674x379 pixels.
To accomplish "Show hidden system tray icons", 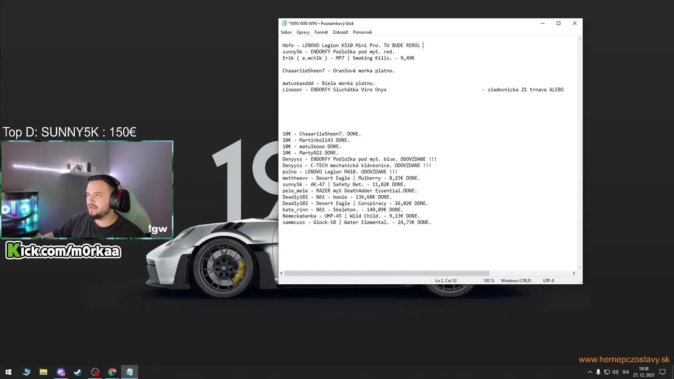I will [590, 372].
